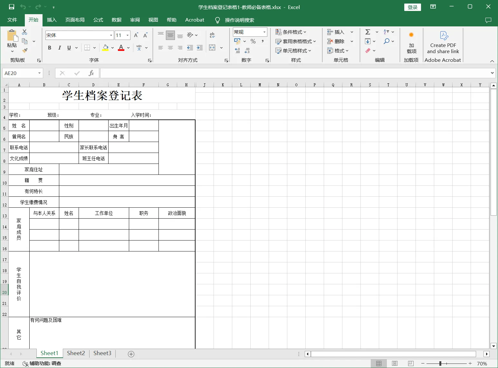Image resolution: width=498 pixels, height=368 pixels.
Task: Increase font size with larger A icon
Action: click(x=136, y=35)
